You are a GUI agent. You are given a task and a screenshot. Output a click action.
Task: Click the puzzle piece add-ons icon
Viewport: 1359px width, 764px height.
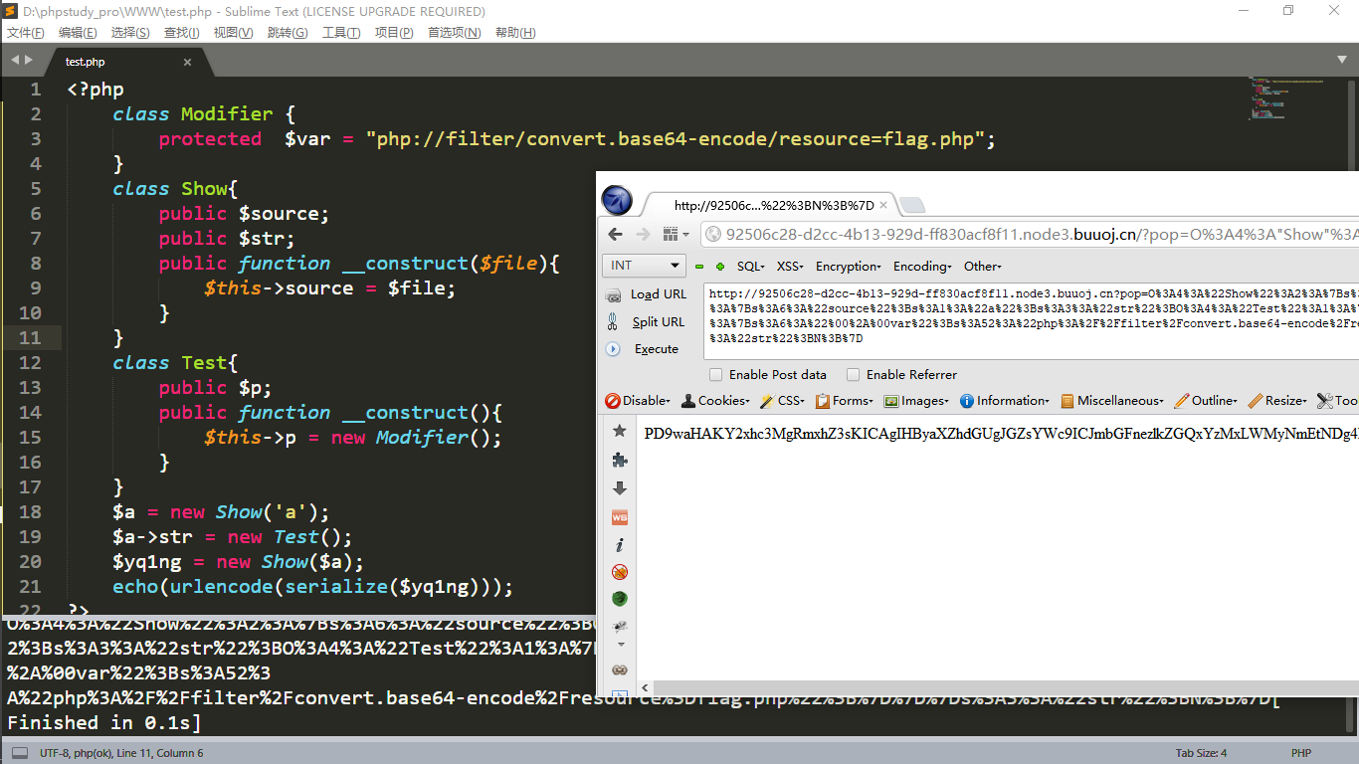coord(620,460)
